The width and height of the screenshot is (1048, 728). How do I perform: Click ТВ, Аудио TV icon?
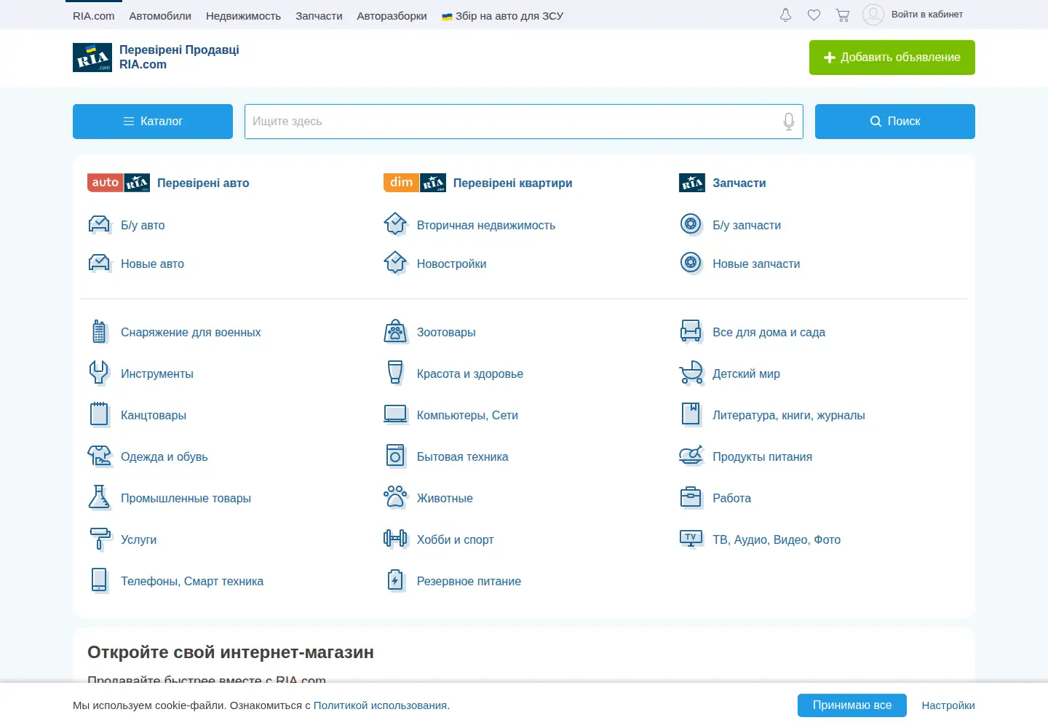pyautogui.click(x=691, y=539)
